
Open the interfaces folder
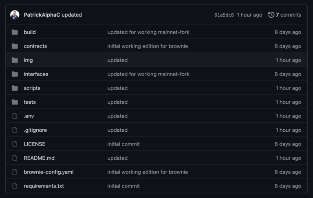pos(36,74)
